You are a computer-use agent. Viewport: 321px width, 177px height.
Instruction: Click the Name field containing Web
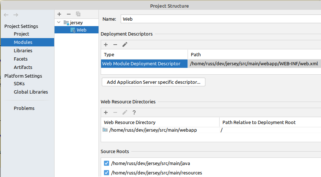click(x=221, y=19)
